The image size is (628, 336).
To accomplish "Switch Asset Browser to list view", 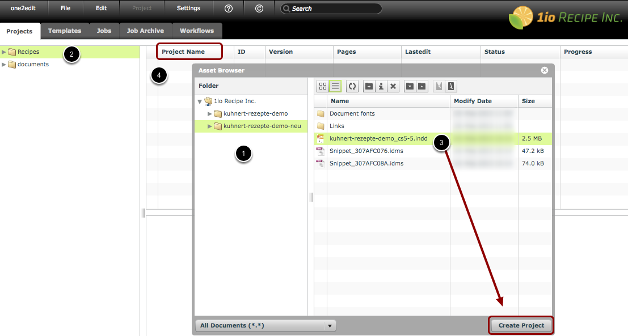I will coord(335,86).
